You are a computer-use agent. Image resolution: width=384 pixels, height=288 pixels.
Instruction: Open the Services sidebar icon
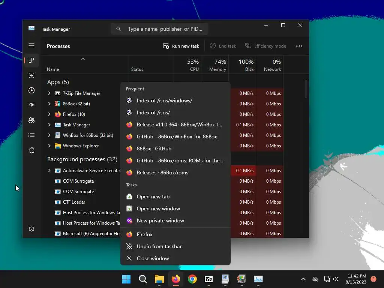(31, 150)
